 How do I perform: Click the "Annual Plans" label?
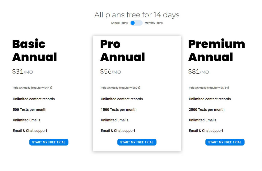(x=119, y=23)
